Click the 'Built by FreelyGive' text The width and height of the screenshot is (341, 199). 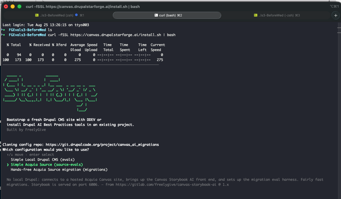point(26,129)
